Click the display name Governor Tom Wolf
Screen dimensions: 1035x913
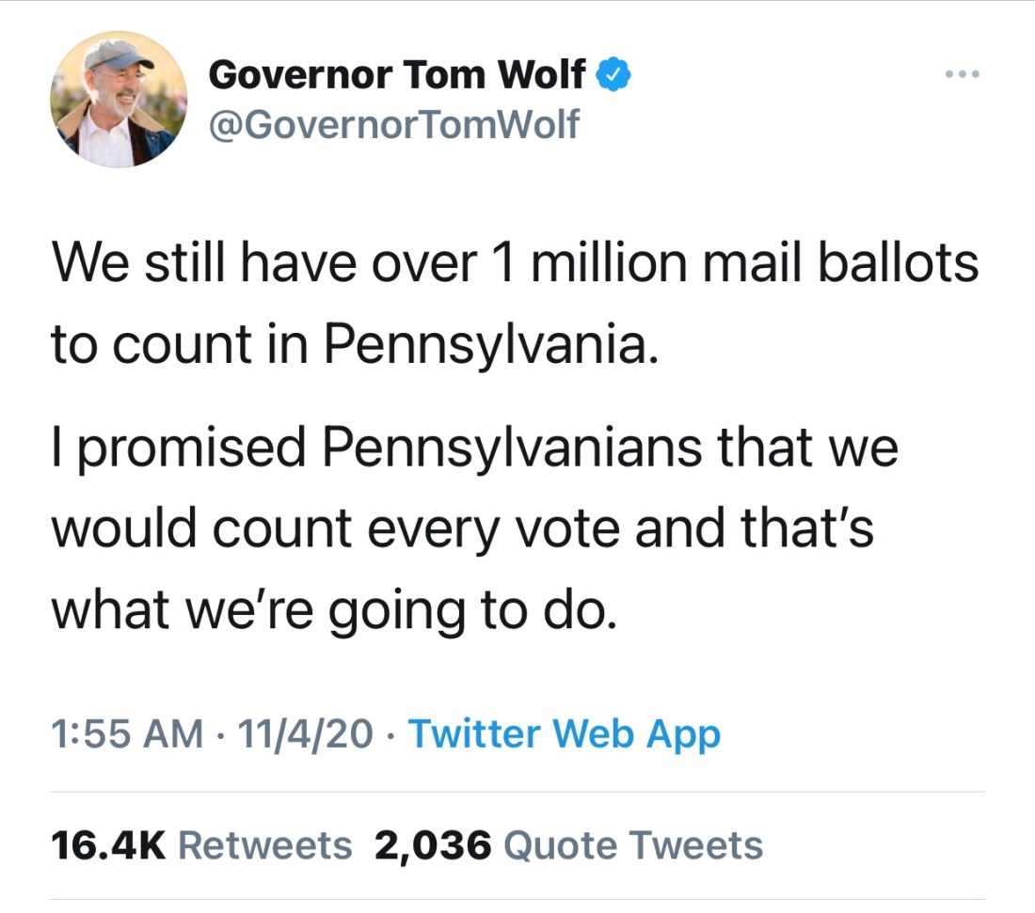coord(397,74)
